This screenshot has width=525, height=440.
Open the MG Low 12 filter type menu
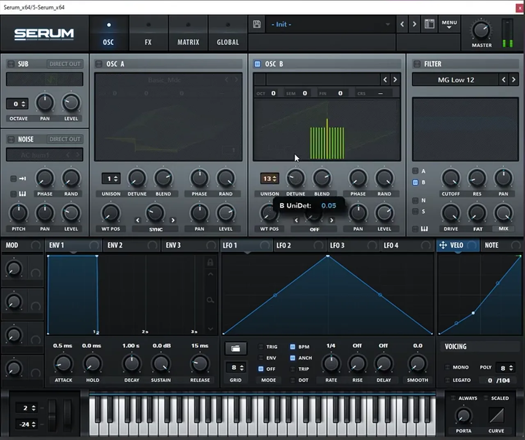pyautogui.click(x=455, y=80)
